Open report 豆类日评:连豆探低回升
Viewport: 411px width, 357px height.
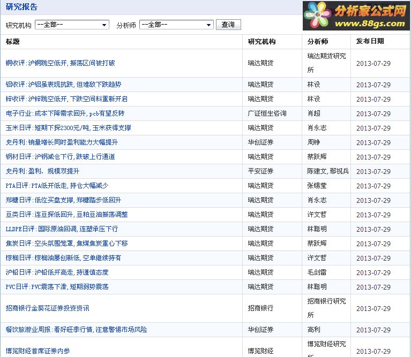66,214
